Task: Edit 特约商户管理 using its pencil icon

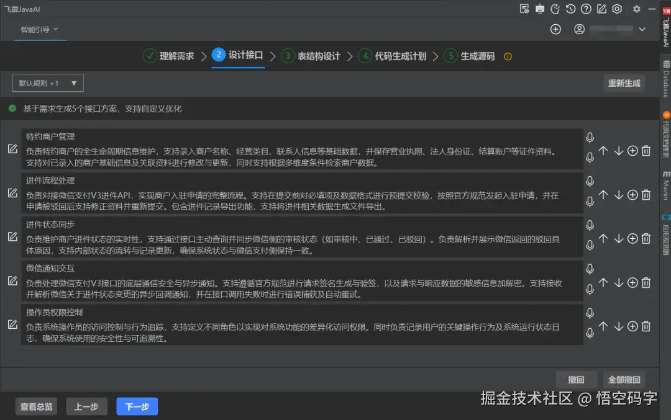Action: click(x=14, y=148)
